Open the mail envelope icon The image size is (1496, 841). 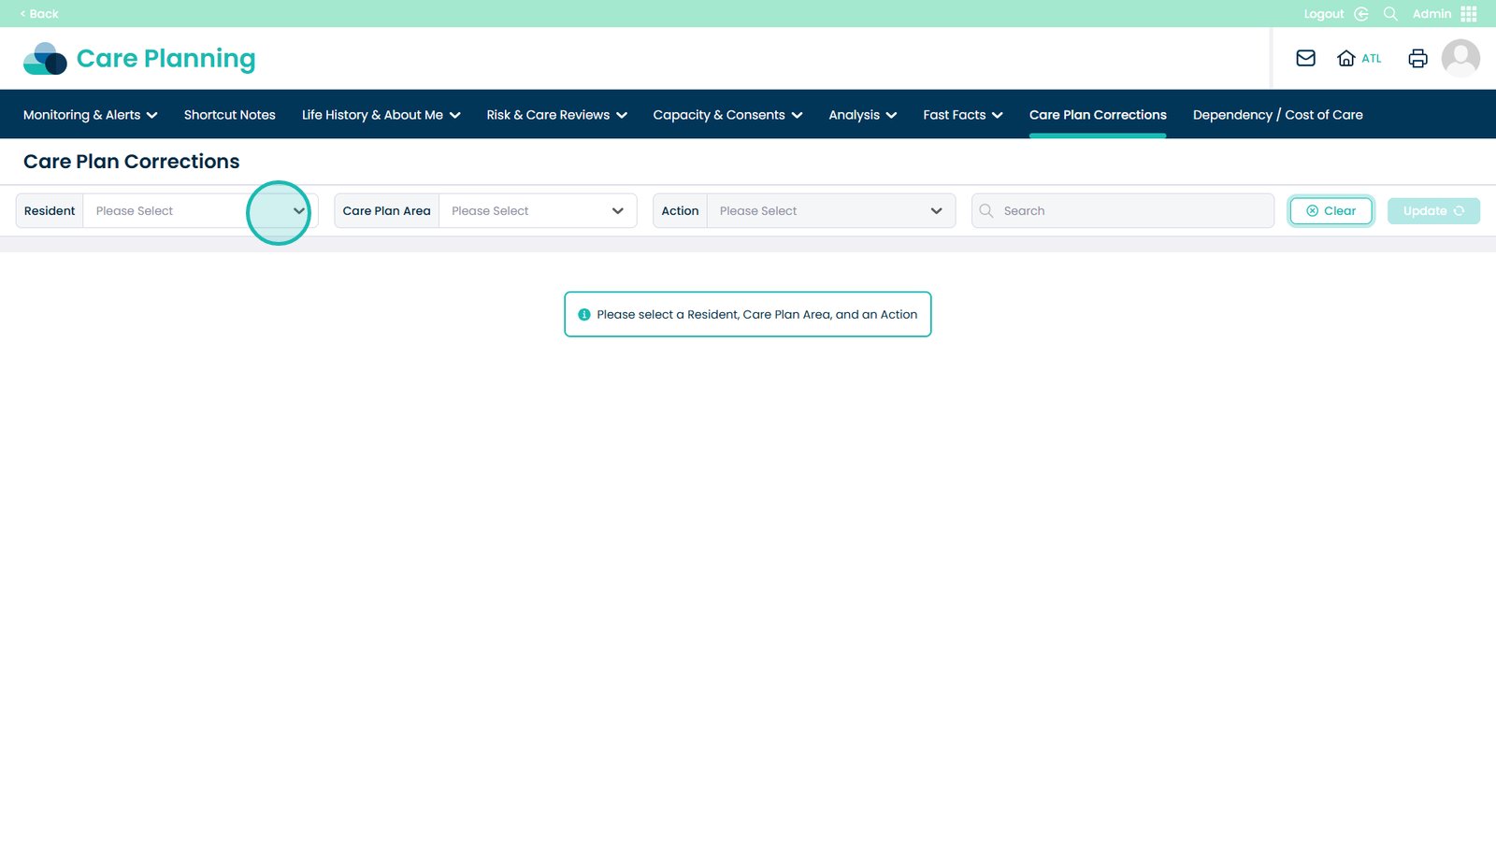tap(1306, 58)
